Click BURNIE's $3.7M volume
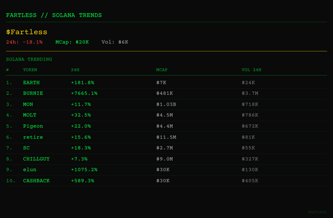The width and height of the screenshot is (333, 218). coord(250,93)
